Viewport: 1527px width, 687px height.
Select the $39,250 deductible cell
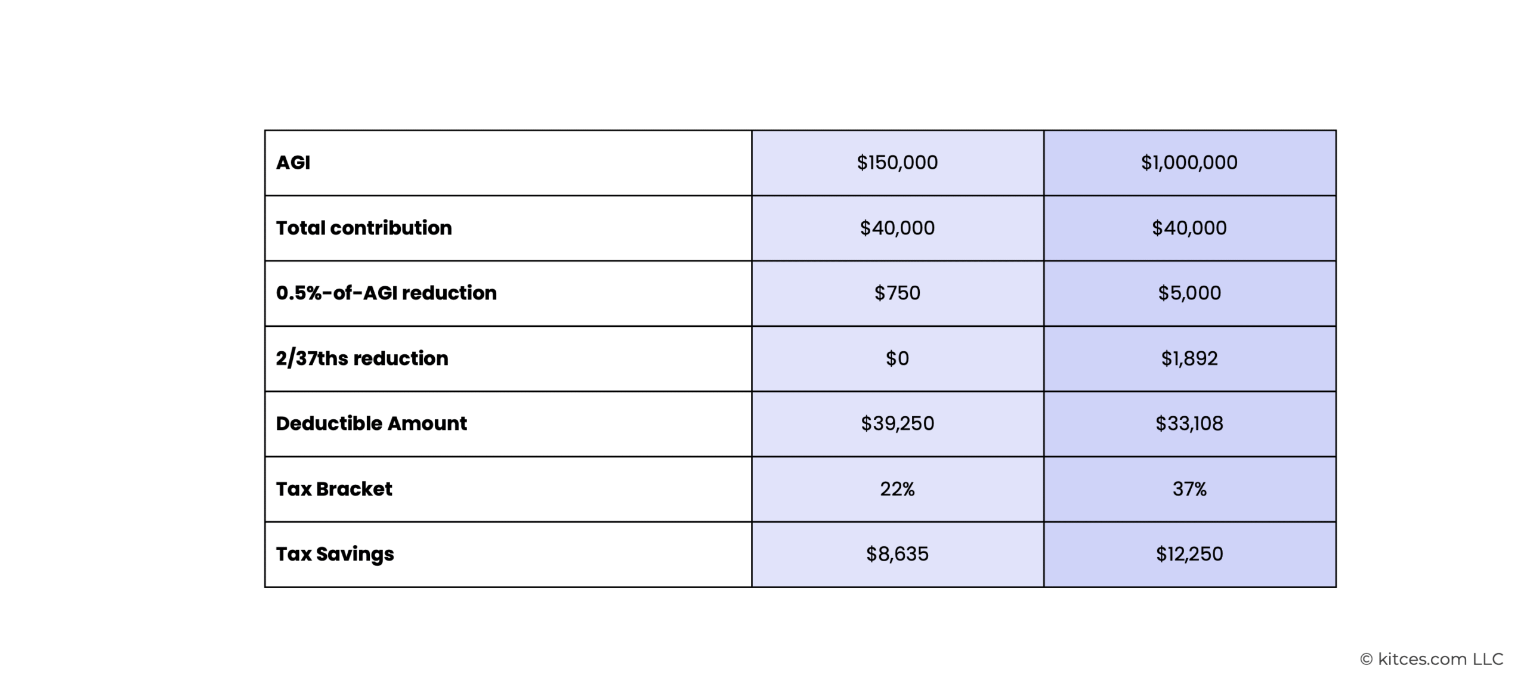[x=897, y=424]
